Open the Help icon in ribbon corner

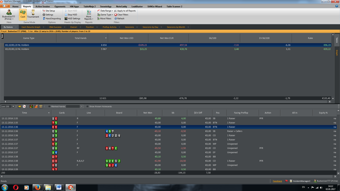coord(337,6)
